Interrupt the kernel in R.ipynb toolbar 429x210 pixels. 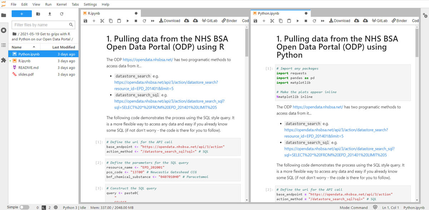(x=136, y=21)
